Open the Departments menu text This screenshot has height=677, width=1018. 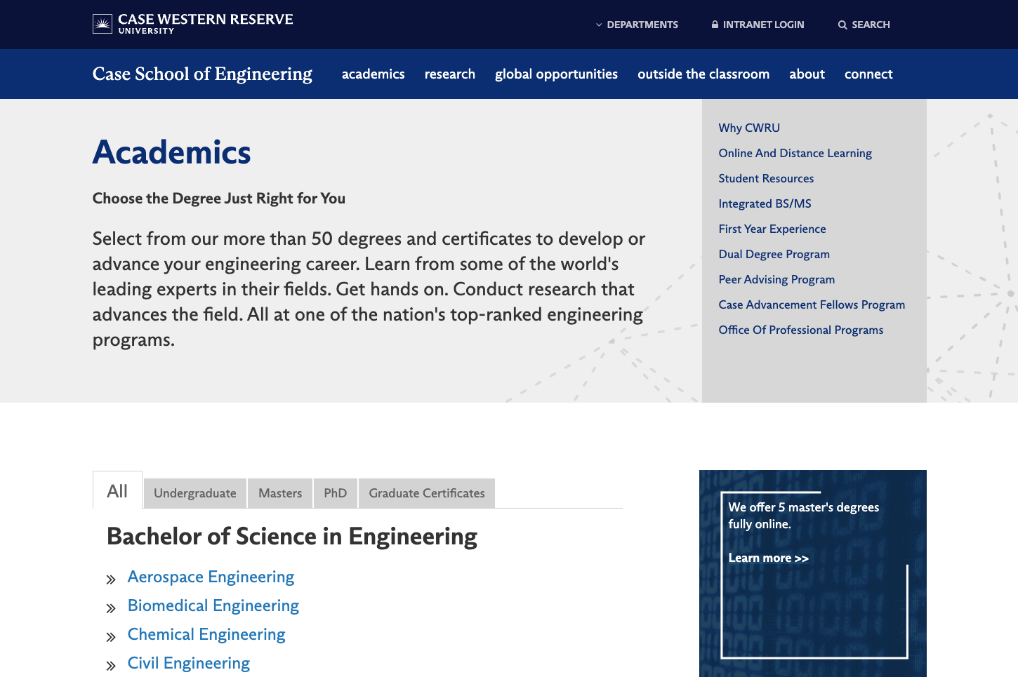click(642, 25)
